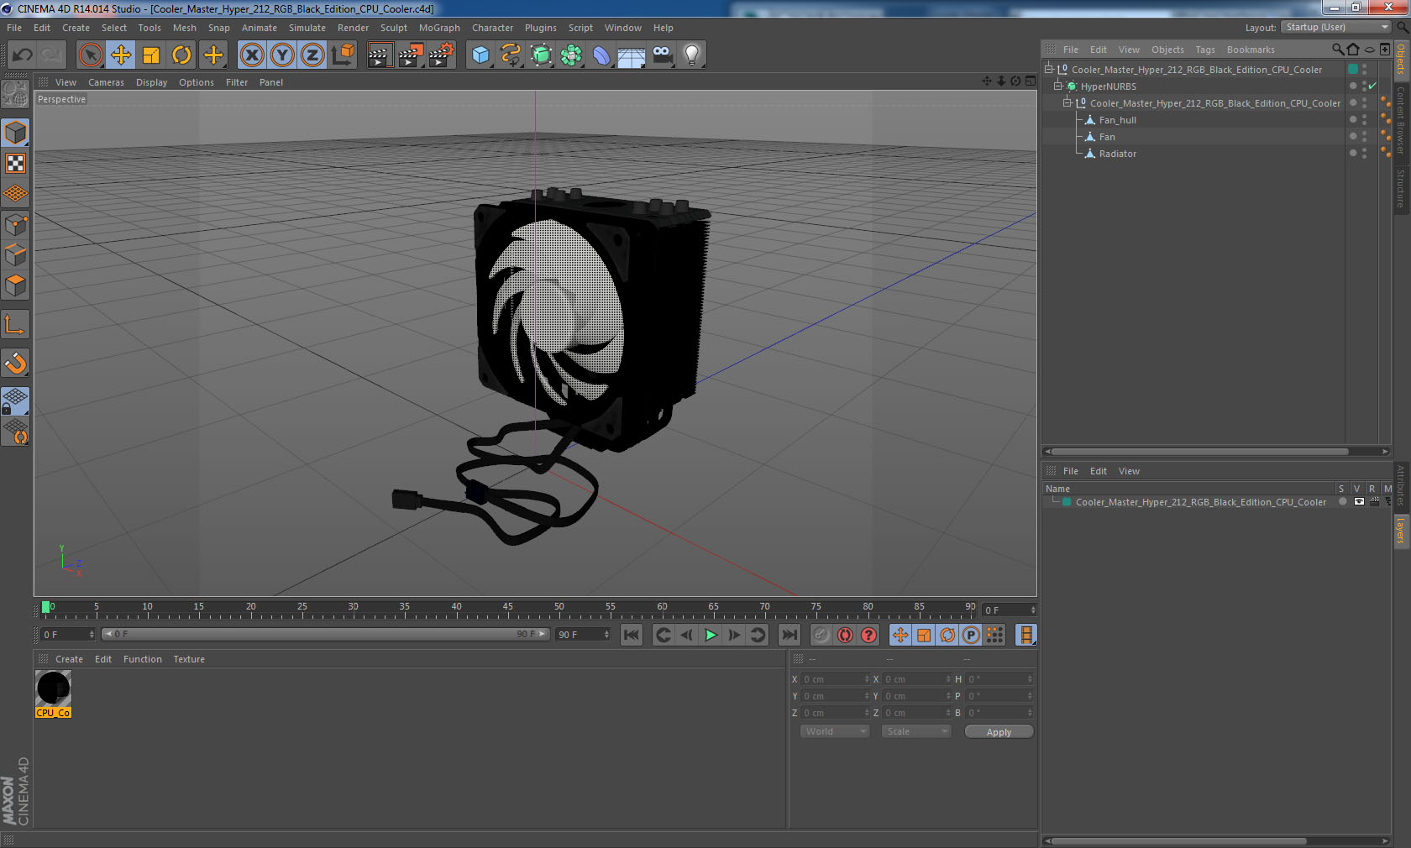Go to end of animation
This screenshot has height=848, width=1411.
click(789, 635)
